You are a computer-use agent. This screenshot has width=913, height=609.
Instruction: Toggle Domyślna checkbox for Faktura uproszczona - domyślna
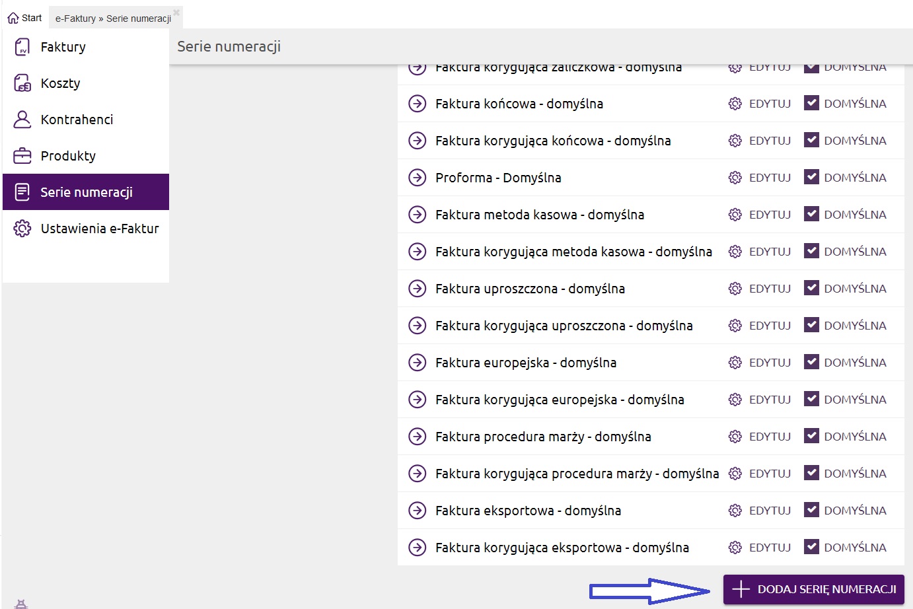click(x=812, y=288)
